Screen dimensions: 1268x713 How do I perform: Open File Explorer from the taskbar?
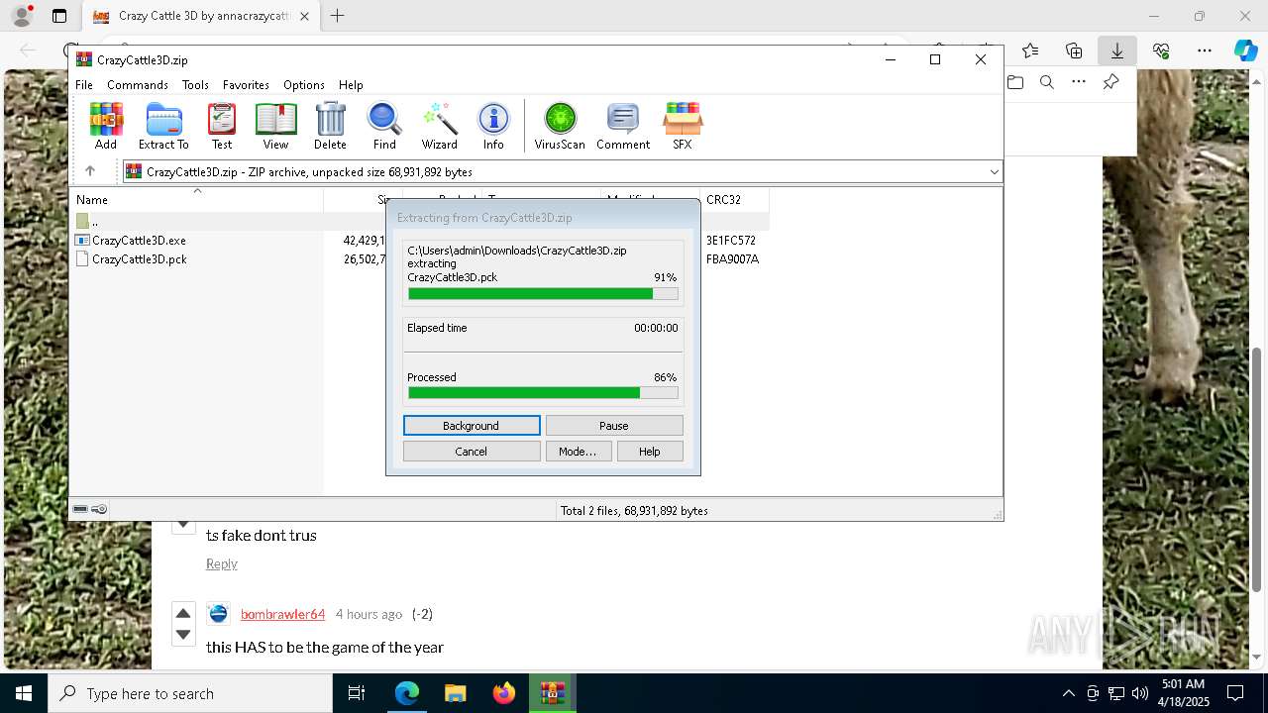click(x=456, y=693)
